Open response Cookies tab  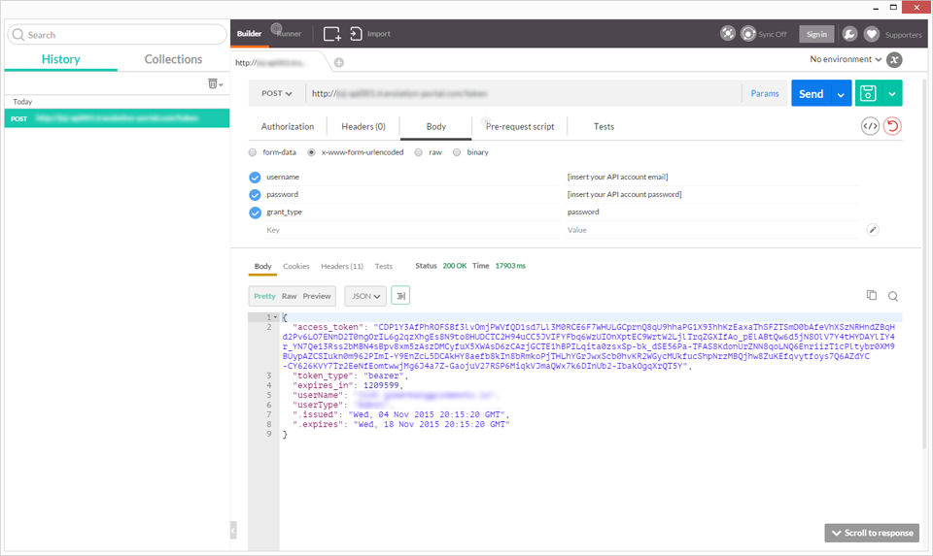(x=296, y=266)
